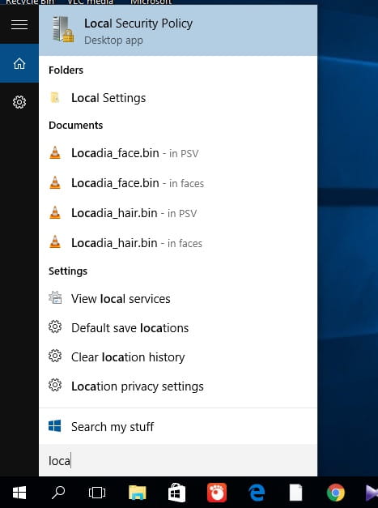This screenshot has width=378, height=508.
Task: Open the search panel settings gear
Action: [x=19, y=102]
